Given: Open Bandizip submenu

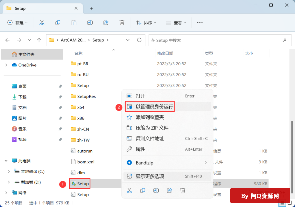Looking at the screenshot, I should pos(167,163).
